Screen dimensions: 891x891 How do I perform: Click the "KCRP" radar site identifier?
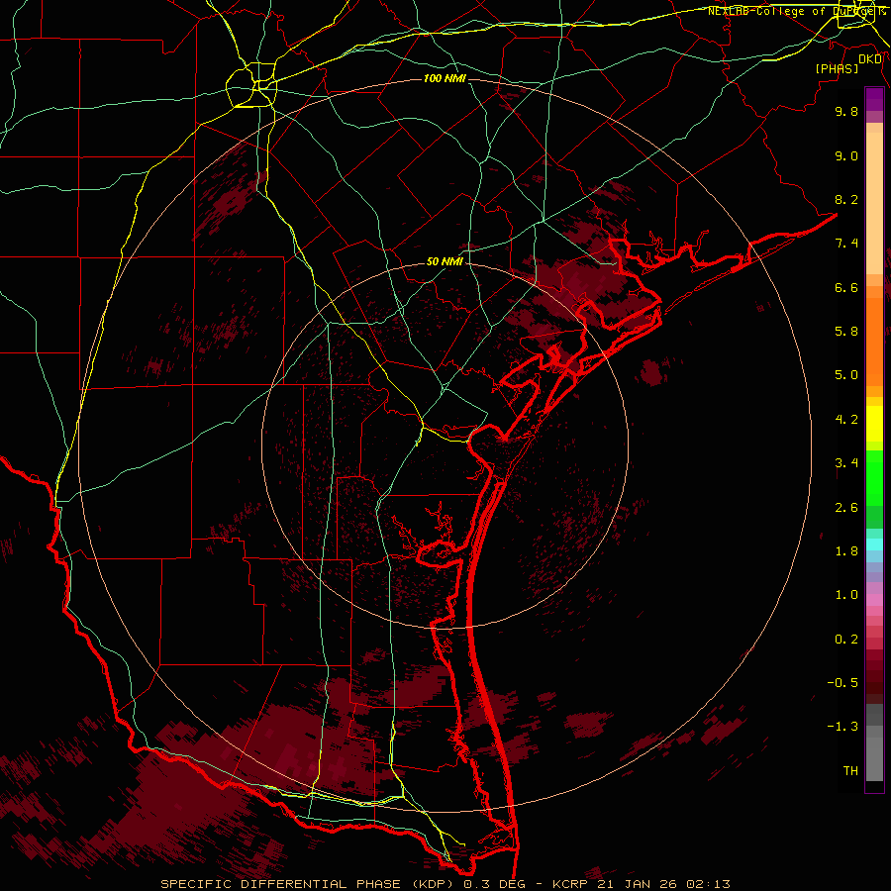pos(571,884)
